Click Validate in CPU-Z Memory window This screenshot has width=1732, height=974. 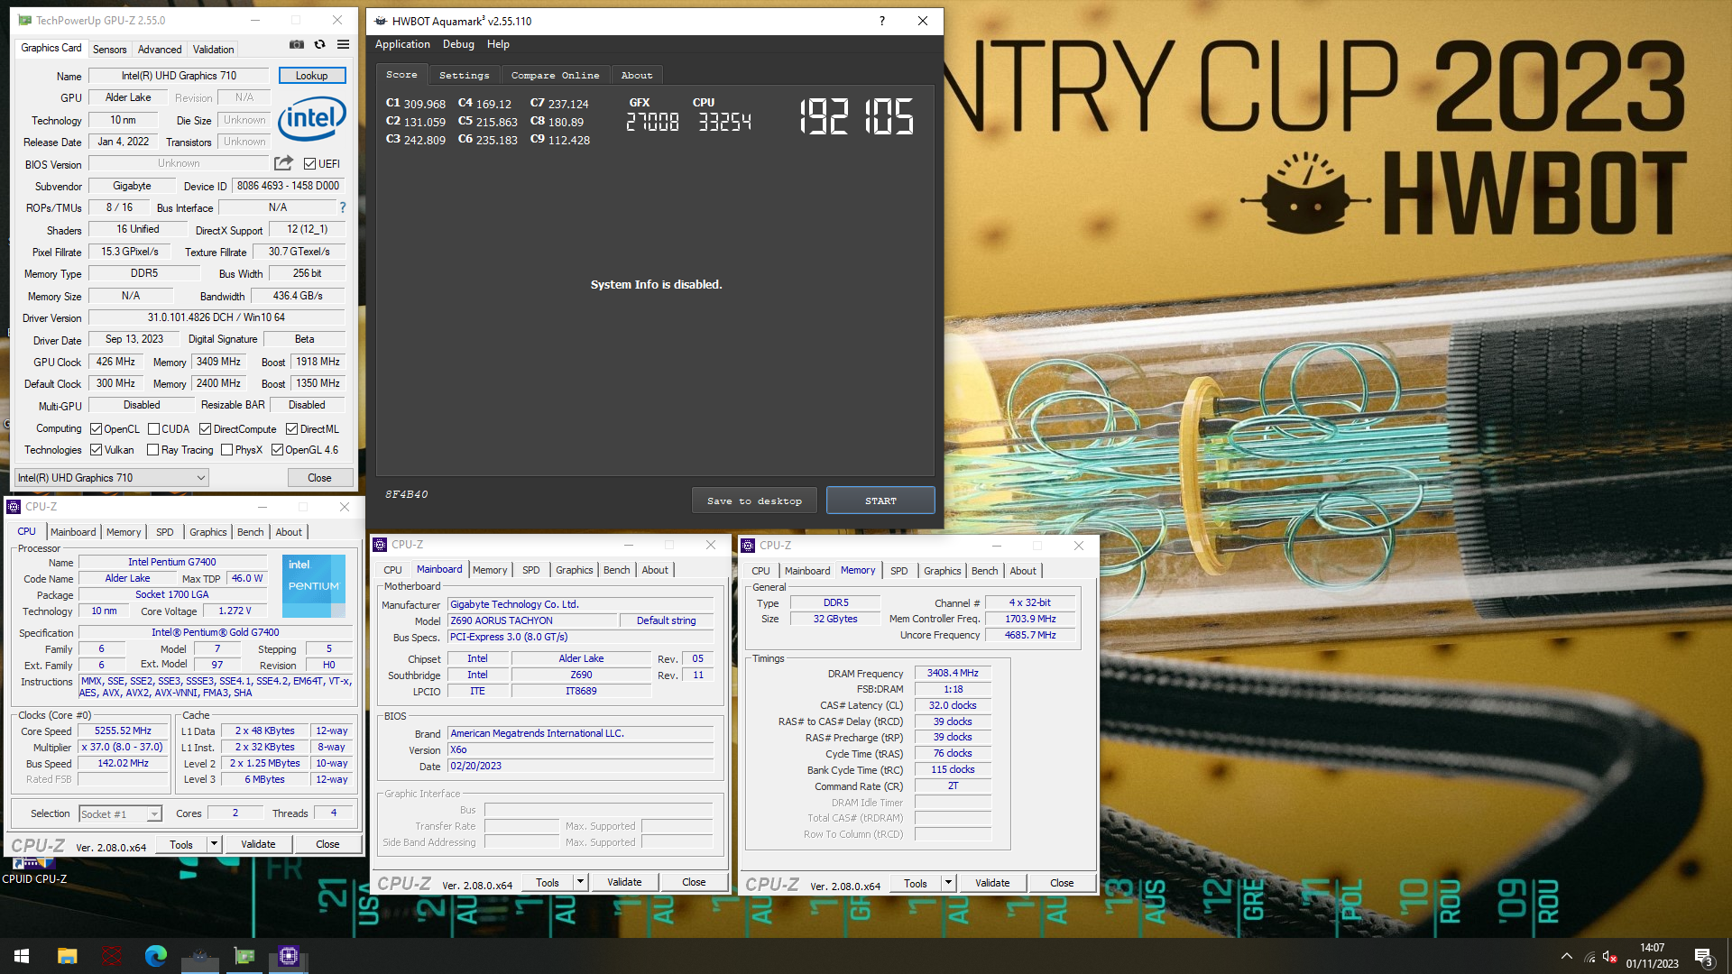tap(992, 884)
